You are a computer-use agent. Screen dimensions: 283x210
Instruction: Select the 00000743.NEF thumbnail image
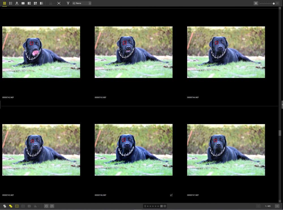134,52
